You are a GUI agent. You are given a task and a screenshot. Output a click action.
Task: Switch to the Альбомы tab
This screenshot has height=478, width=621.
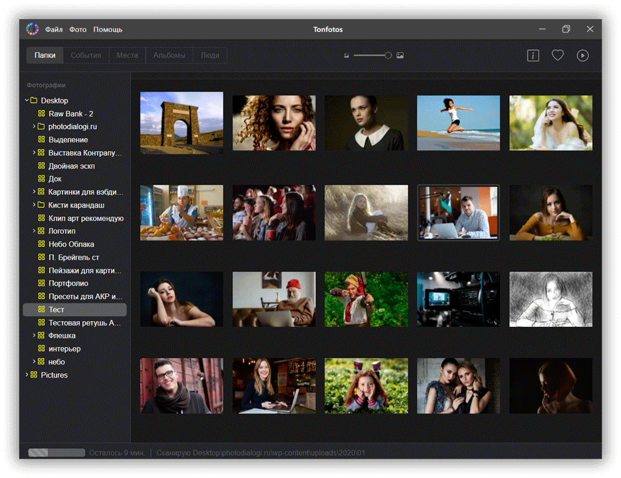pyautogui.click(x=169, y=55)
